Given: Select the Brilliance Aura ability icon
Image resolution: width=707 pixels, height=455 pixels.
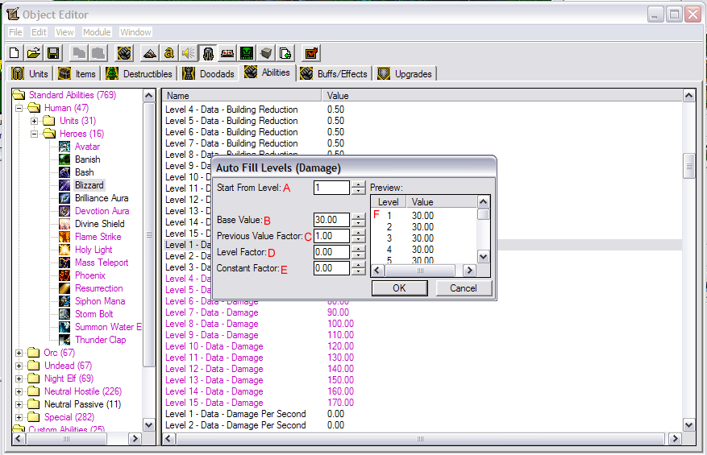Looking at the screenshot, I should point(64,198).
